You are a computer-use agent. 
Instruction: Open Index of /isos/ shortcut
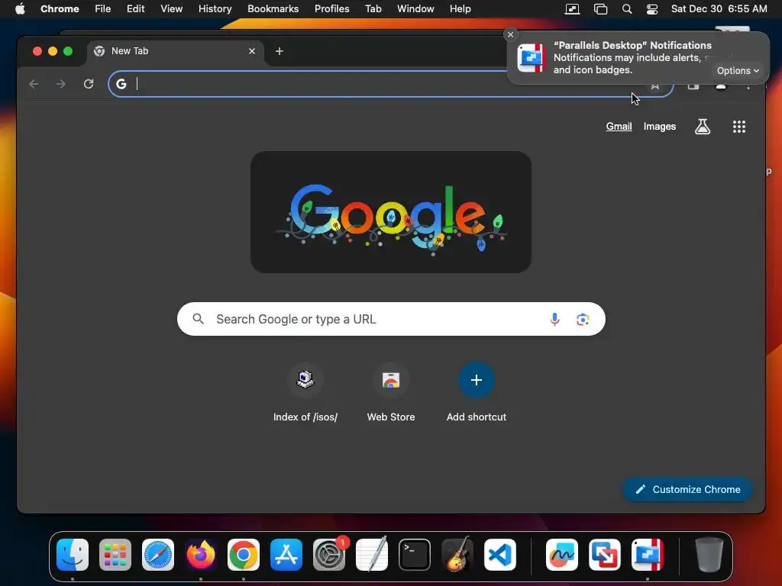(305, 394)
